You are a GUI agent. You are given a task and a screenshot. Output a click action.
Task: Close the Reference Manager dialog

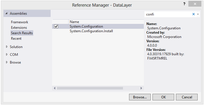click(195, 4)
